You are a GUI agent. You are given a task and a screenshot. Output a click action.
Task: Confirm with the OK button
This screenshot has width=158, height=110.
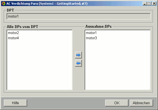(117, 103)
